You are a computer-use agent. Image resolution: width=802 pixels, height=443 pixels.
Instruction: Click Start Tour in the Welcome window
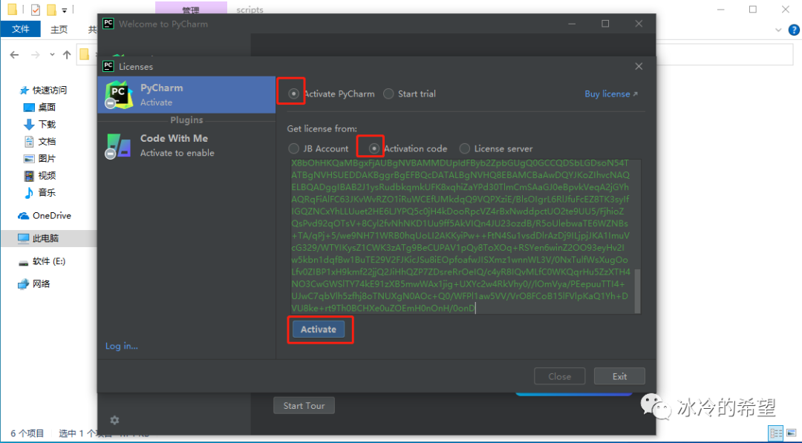pyautogui.click(x=304, y=406)
